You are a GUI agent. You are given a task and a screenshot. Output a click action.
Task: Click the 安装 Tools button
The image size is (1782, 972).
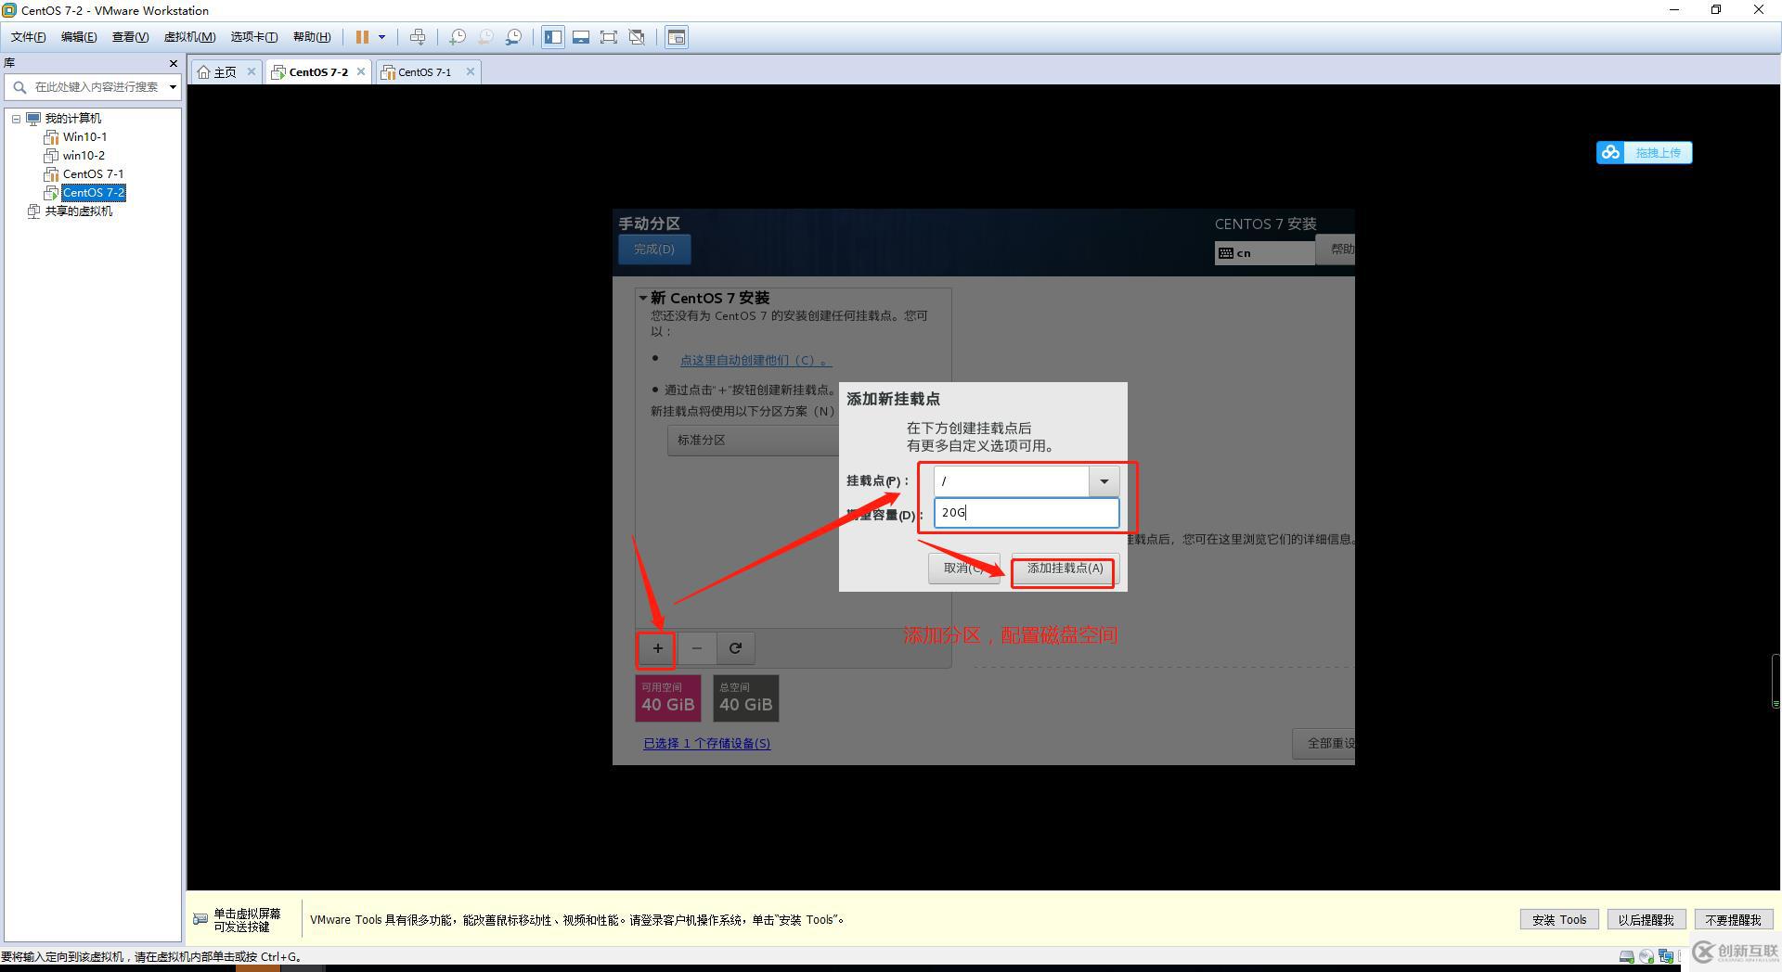(x=1559, y=920)
